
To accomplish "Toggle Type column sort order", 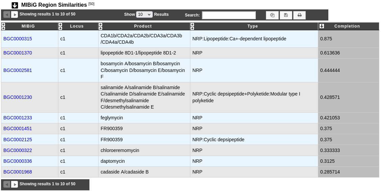I will click(192, 26).
